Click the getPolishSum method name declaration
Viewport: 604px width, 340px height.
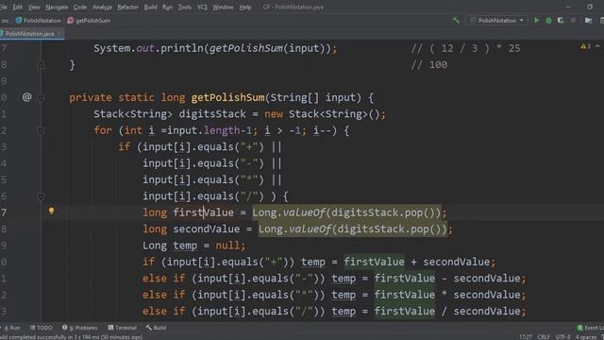pyautogui.click(x=227, y=97)
